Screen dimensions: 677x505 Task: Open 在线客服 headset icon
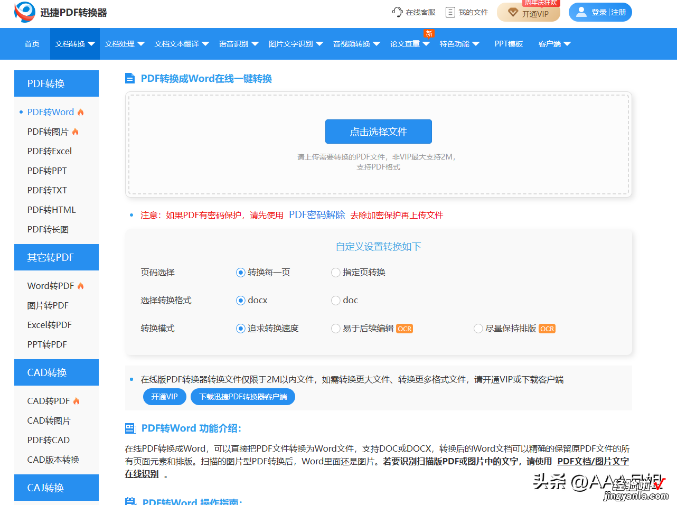(397, 12)
